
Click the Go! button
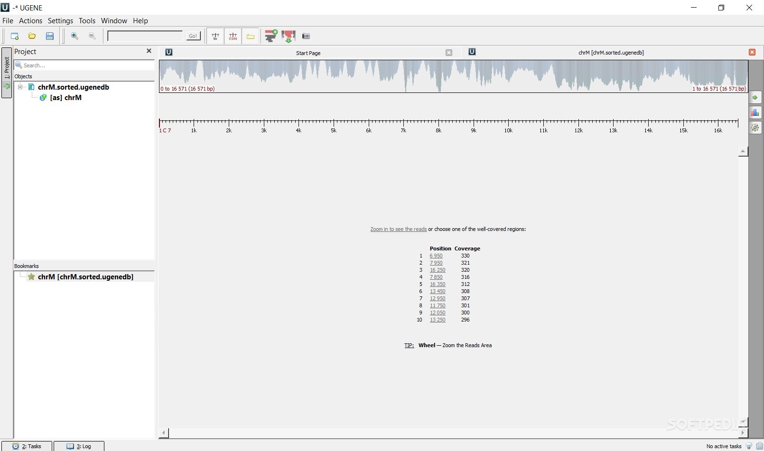[193, 36]
